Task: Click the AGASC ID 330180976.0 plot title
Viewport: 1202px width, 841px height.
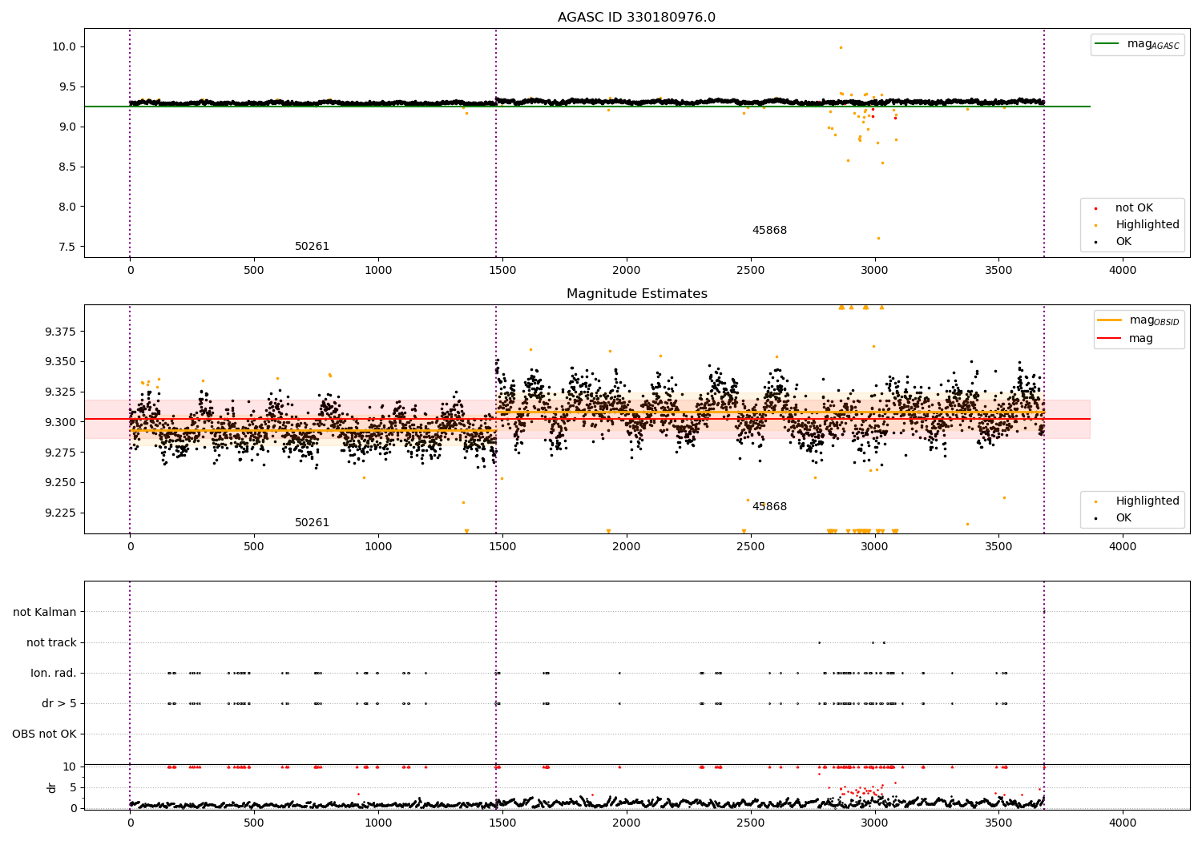Action: (x=636, y=18)
